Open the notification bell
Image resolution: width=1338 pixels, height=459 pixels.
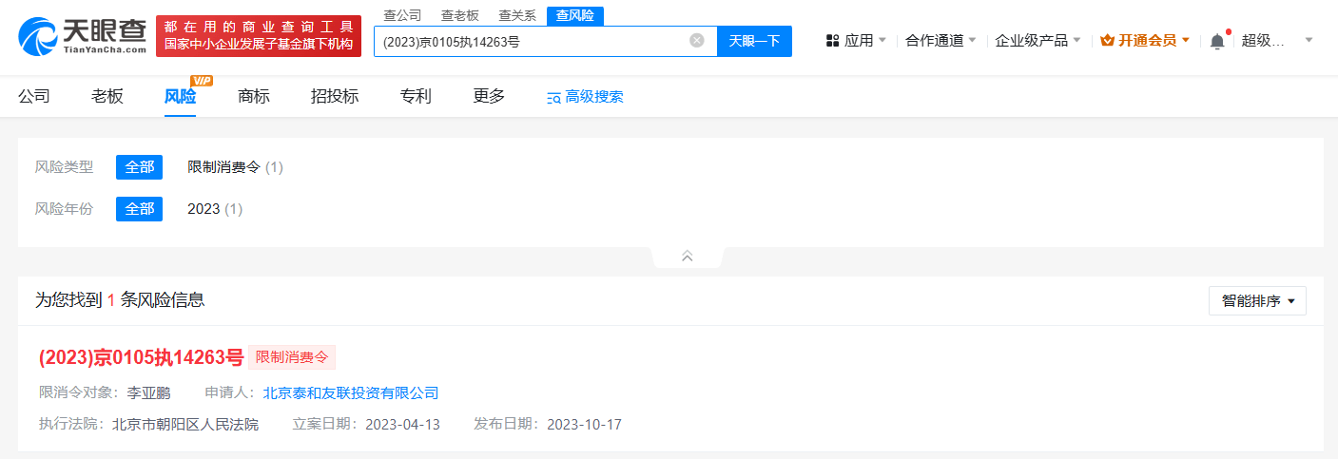coord(1217,41)
